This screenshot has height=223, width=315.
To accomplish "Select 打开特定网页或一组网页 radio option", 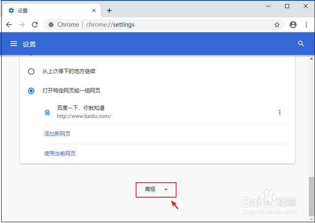I will click(x=31, y=91).
